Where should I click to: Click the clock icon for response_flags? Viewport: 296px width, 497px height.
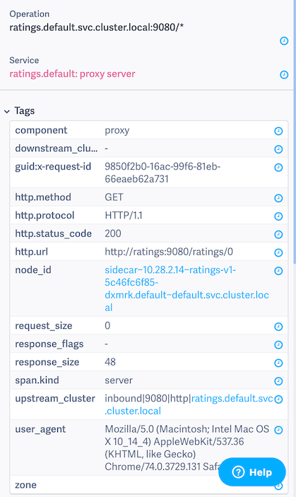pos(278,344)
